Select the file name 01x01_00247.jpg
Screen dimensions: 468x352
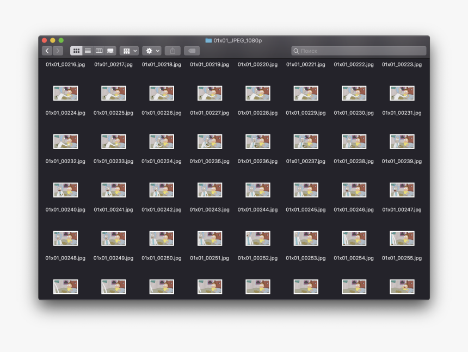click(402, 209)
